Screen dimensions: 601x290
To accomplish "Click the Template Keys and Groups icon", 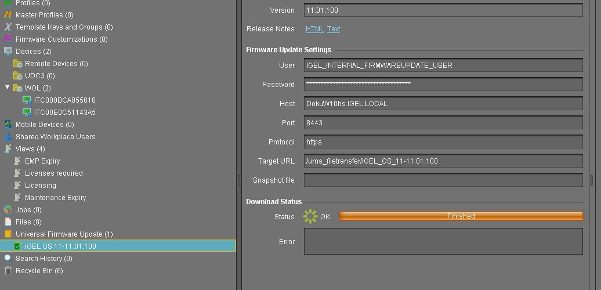I will pos(8,27).
